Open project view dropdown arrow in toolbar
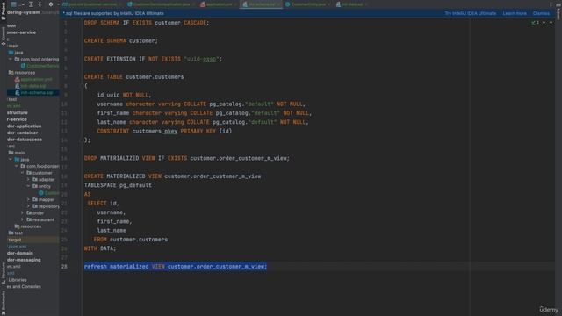Viewport: 562px width, 316px height. click(x=23, y=4)
